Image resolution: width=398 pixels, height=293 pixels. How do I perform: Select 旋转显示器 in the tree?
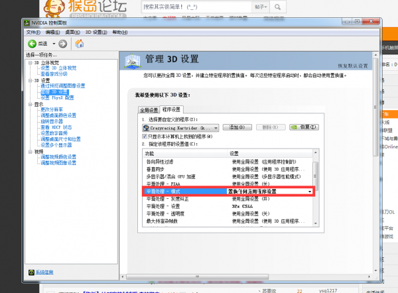[x=52, y=121]
